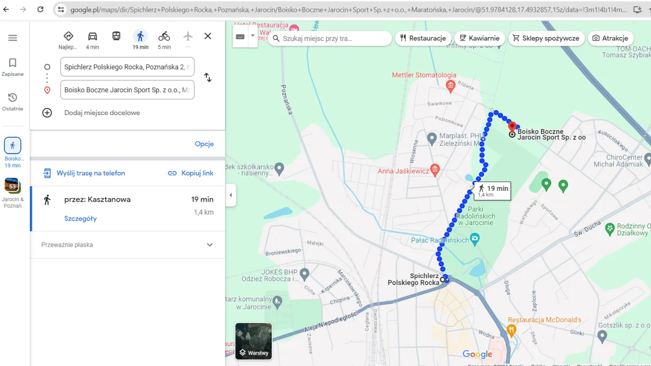Select the Boisko 19 min walking shortcut
Viewport: 651px width, 366px height.
12,153
